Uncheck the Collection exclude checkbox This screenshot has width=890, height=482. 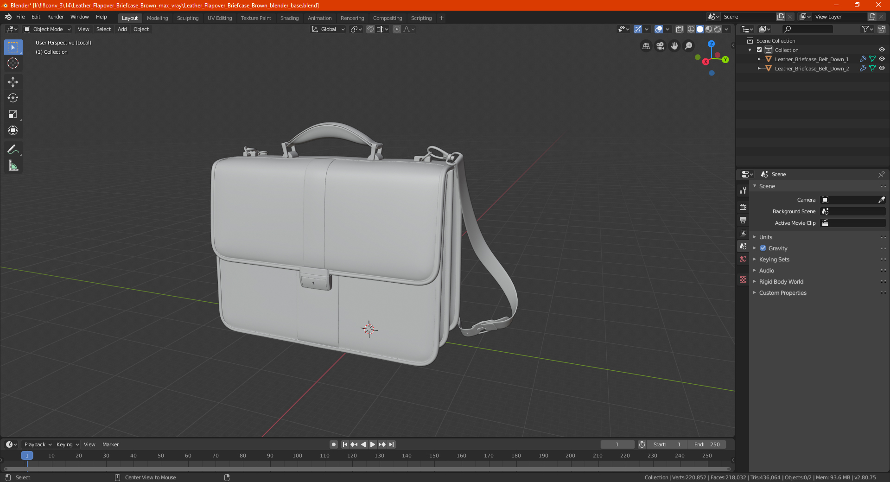click(759, 50)
